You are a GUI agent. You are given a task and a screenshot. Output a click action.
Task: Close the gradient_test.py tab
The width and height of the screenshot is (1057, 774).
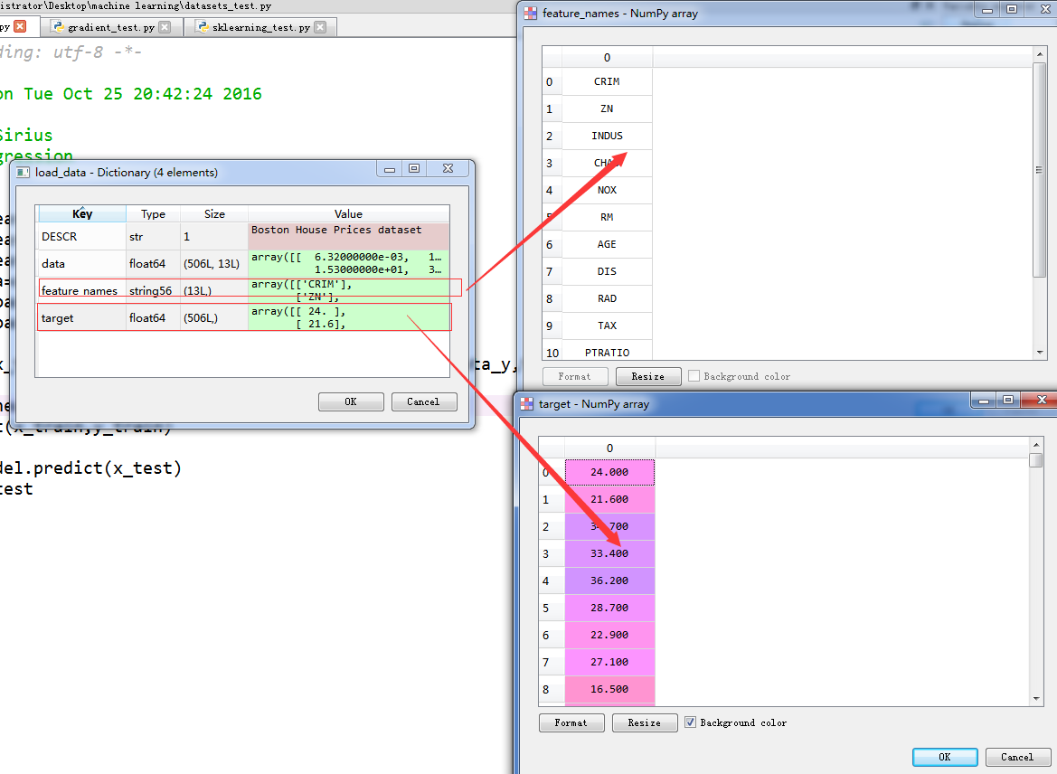(x=165, y=27)
